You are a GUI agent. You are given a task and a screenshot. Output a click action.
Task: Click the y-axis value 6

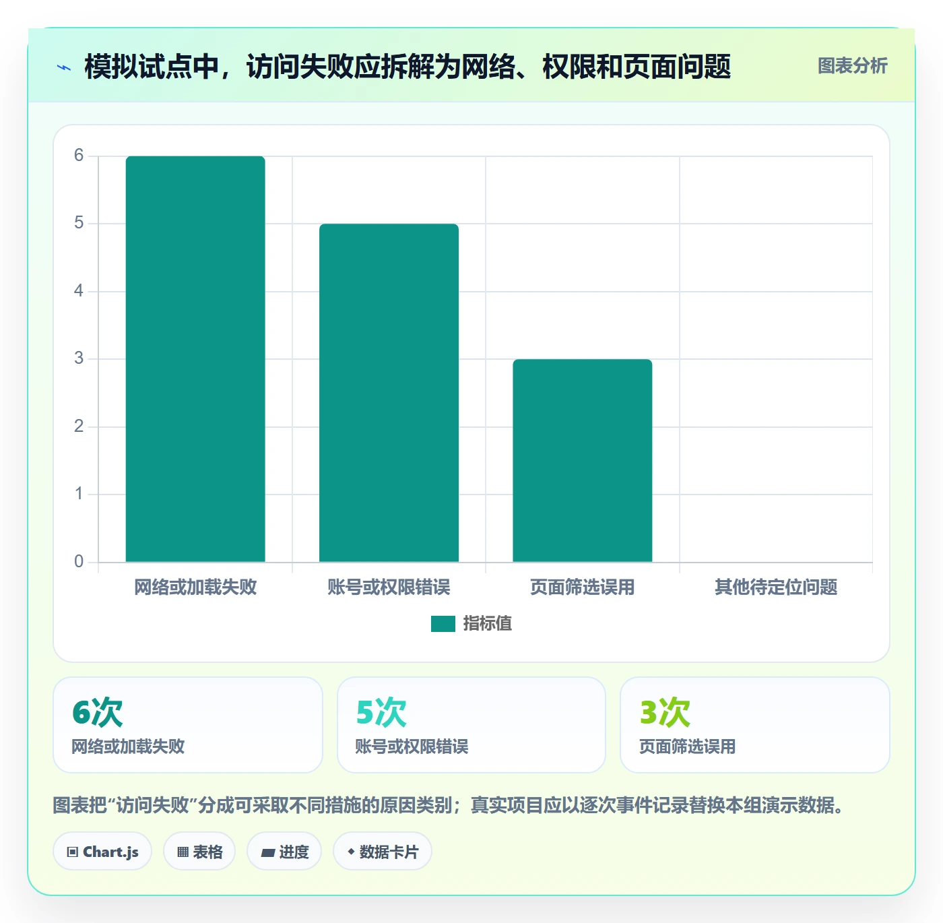point(79,156)
